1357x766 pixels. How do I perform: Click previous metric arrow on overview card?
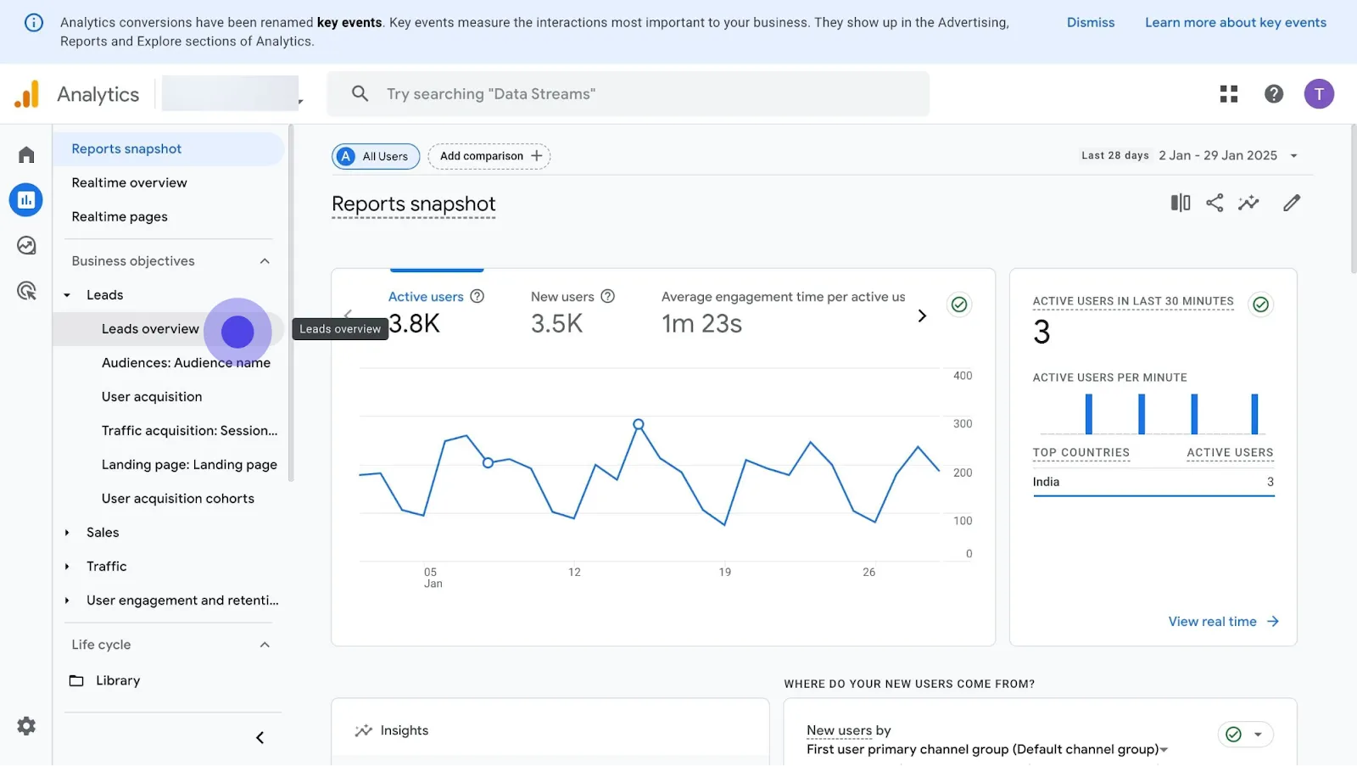tap(348, 316)
